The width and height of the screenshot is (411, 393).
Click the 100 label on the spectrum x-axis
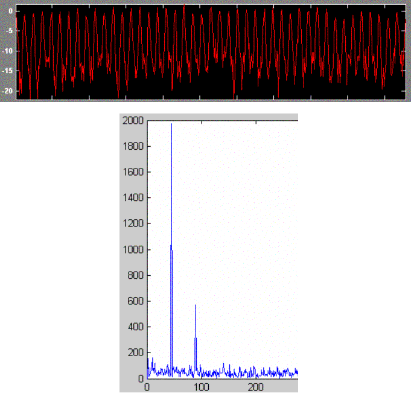click(202, 387)
